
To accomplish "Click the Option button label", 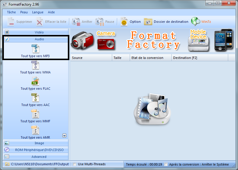I will [x=135, y=22].
